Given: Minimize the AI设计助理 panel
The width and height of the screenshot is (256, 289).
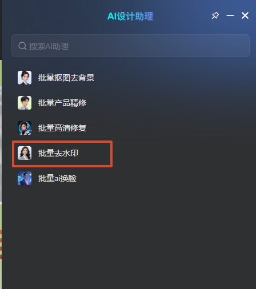Looking at the screenshot, I should click(x=230, y=15).
